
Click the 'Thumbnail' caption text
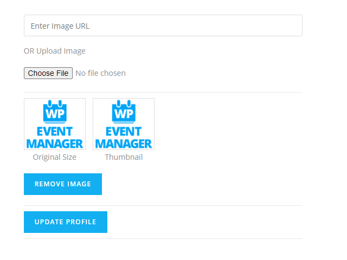[124, 157]
